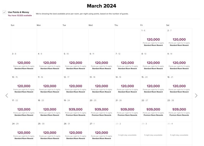The width and height of the screenshot is (204, 146).
Task: Select March 27 - 1 date cell
Action: 101,133
